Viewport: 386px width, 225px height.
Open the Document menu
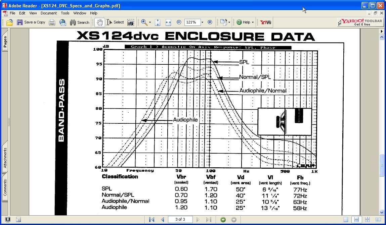pos(49,13)
